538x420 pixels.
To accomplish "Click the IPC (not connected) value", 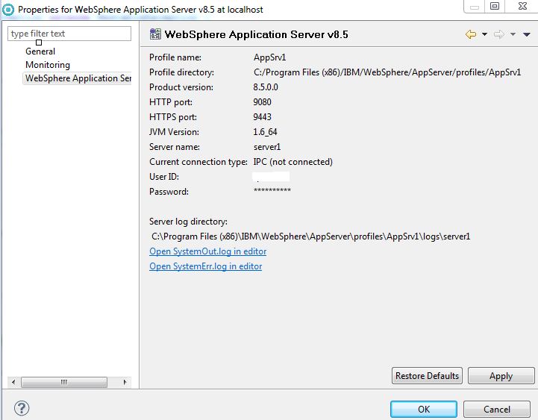I will pos(293,162).
